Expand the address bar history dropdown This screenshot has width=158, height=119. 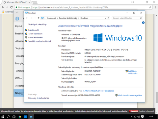point(105,18)
